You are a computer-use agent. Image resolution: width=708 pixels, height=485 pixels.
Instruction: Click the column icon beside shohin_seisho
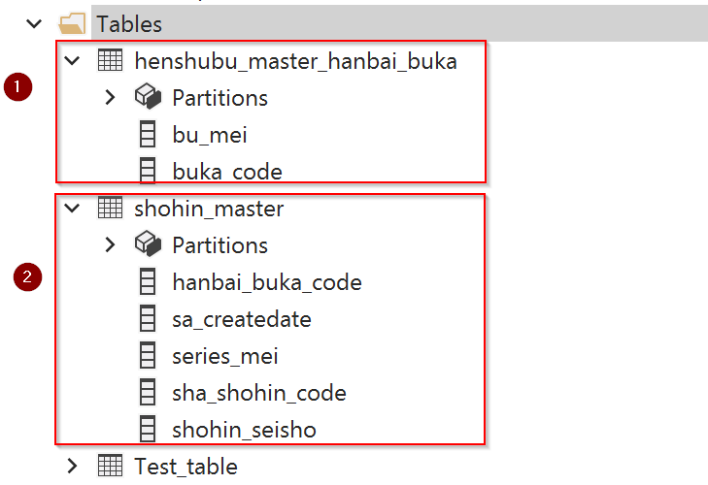148,430
